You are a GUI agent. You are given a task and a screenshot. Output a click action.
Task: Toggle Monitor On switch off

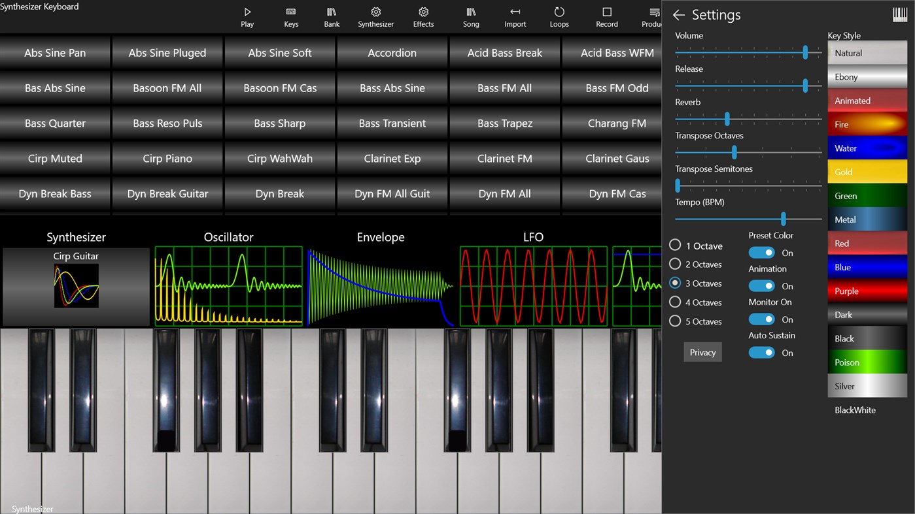pyautogui.click(x=761, y=319)
